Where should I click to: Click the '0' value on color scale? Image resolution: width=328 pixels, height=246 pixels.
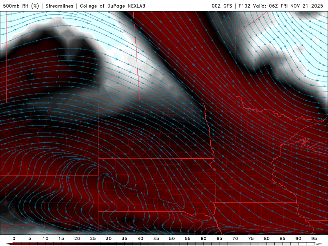tap(14, 239)
